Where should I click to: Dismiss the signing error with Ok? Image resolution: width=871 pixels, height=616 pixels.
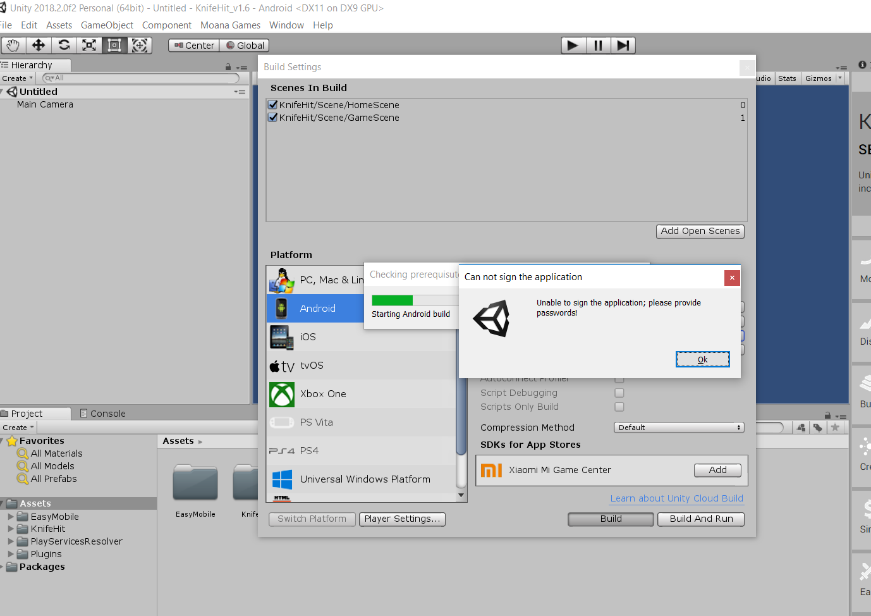coord(702,359)
